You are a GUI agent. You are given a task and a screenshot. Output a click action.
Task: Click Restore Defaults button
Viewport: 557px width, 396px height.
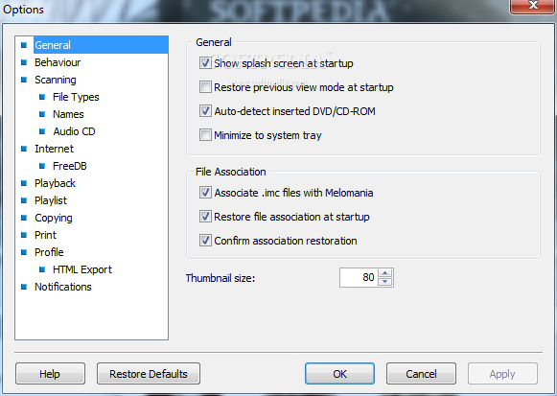coord(149,374)
